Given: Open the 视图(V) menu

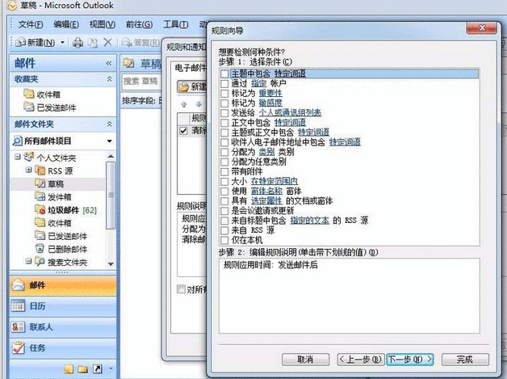Looking at the screenshot, I should point(103,24).
